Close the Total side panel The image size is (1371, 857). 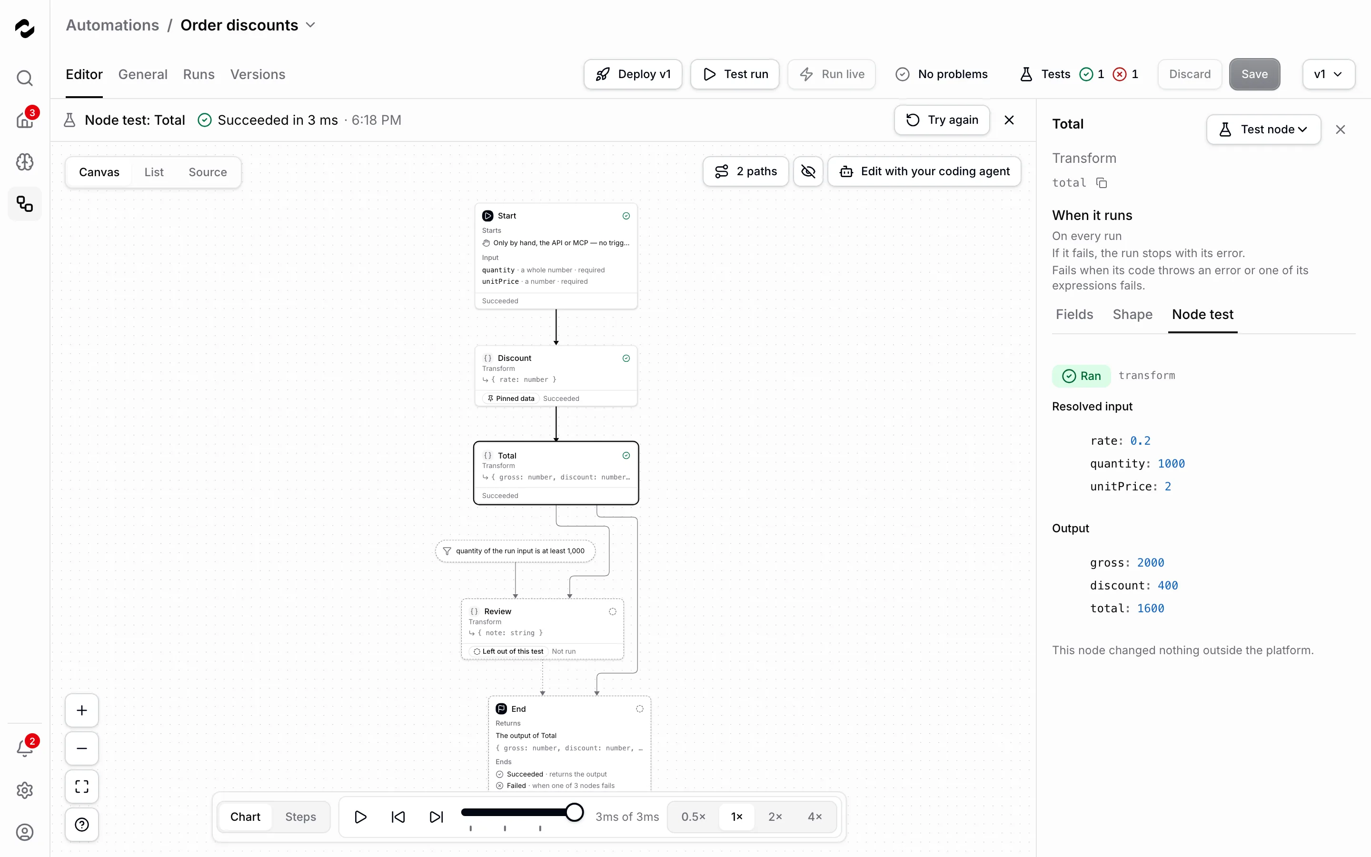click(x=1341, y=130)
